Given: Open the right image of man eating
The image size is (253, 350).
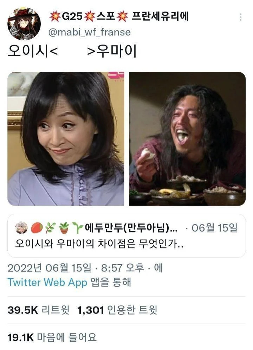Looking at the screenshot, I should (x=187, y=138).
